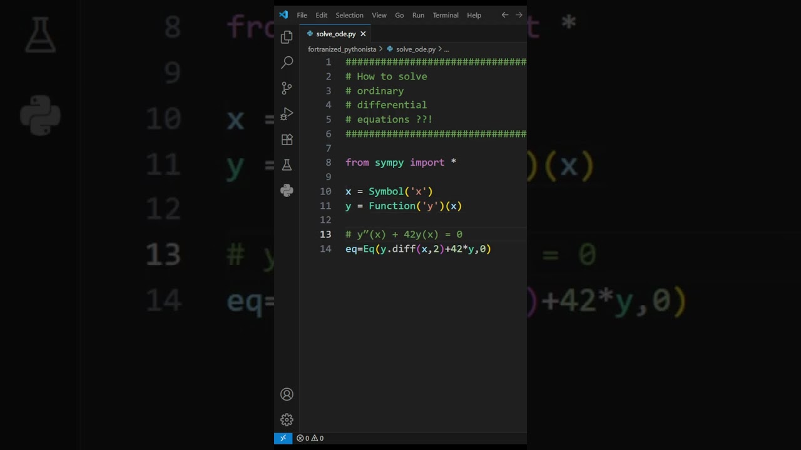Image resolution: width=801 pixels, height=450 pixels.
Task: Click the eq=Eq(y.diff(x,2)+42*y,0) line
Action: click(x=418, y=249)
